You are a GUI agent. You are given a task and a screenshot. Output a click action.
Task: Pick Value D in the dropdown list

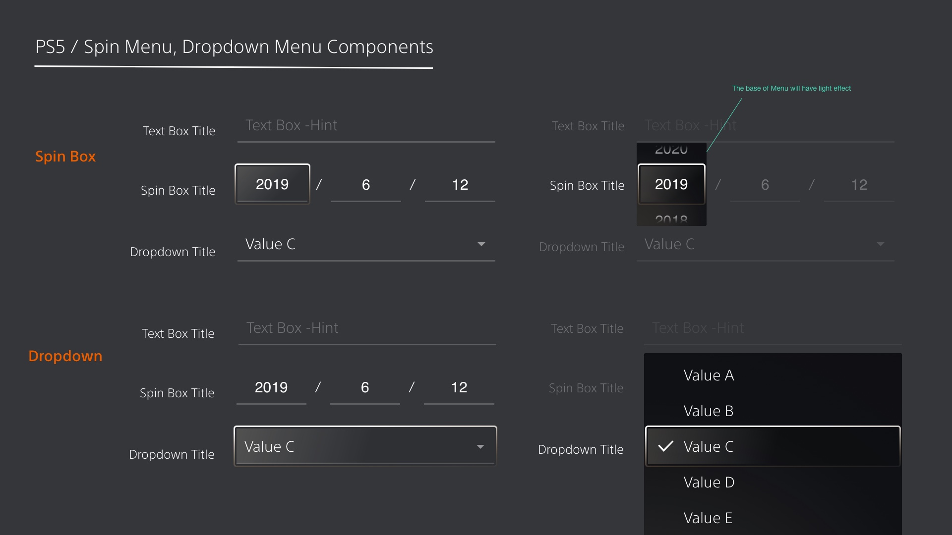[x=709, y=482]
